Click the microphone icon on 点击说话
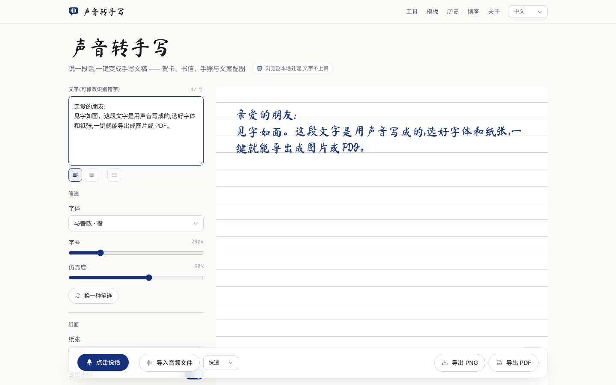The width and height of the screenshot is (616, 385). pos(89,362)
